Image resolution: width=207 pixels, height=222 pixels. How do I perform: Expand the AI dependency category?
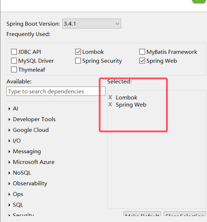click(9, 109)
